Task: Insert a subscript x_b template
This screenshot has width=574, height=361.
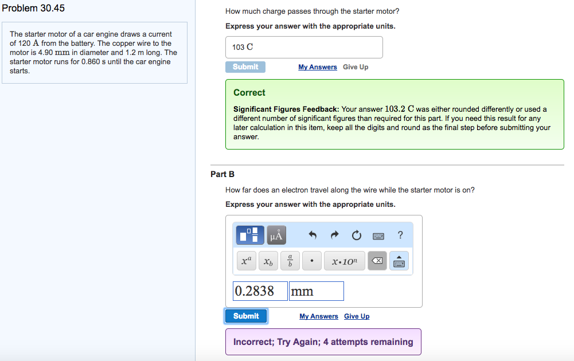Action: 268,261
